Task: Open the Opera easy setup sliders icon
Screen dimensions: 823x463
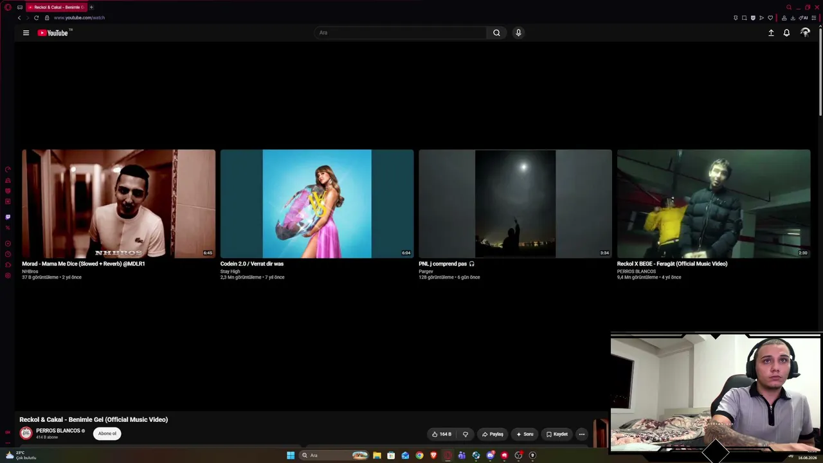Action: point(814,18)
